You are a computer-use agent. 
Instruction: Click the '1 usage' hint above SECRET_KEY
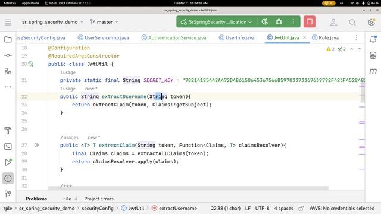[67, 73]
